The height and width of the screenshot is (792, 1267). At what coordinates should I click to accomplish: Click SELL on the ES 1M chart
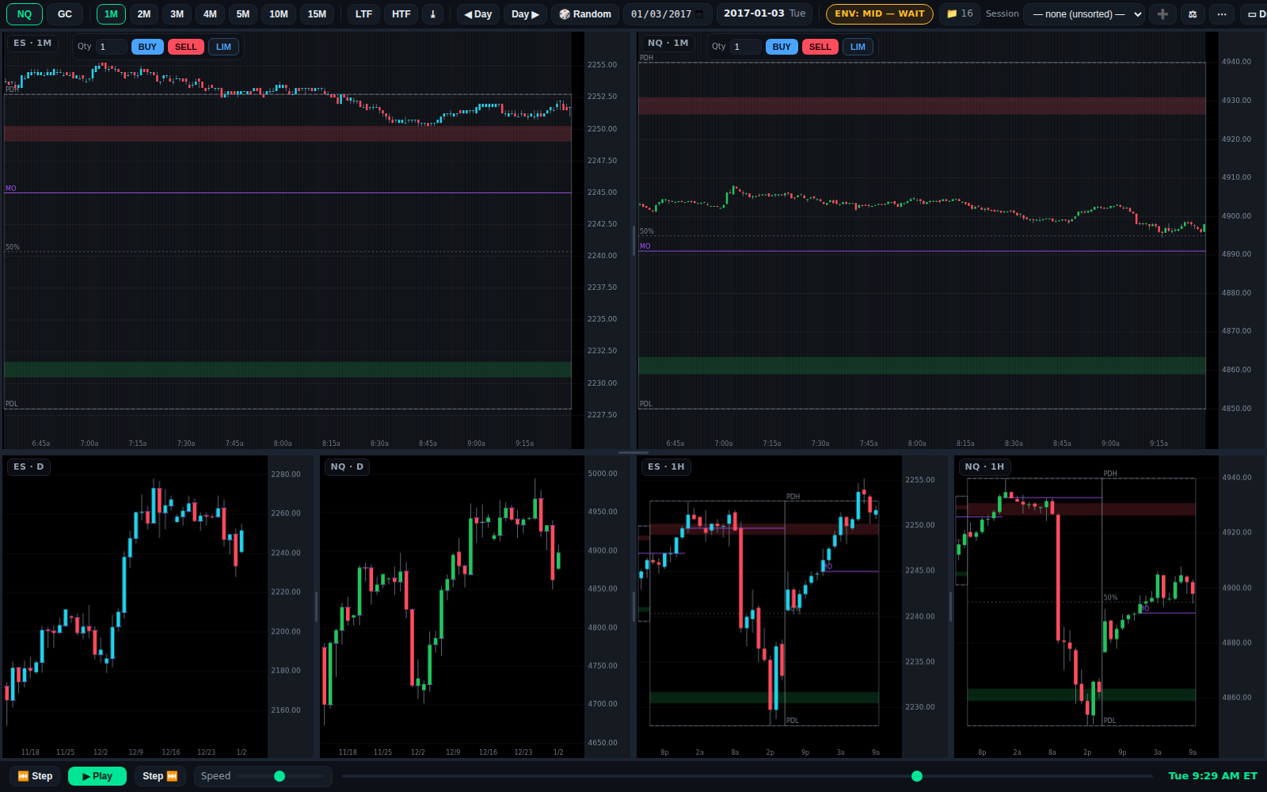pyautogui.click(x=186, y=47)
